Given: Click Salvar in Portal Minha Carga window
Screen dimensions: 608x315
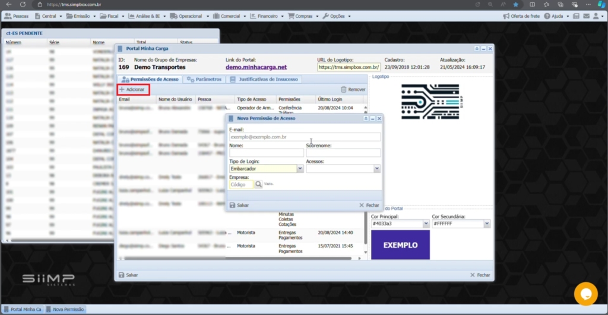Looking at the screenshot, I should pyautogui.click(x=128, y=275).
